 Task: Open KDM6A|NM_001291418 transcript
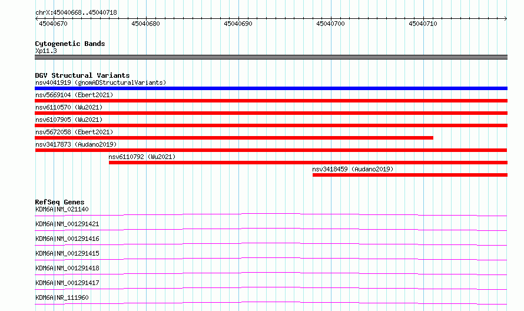67,268
